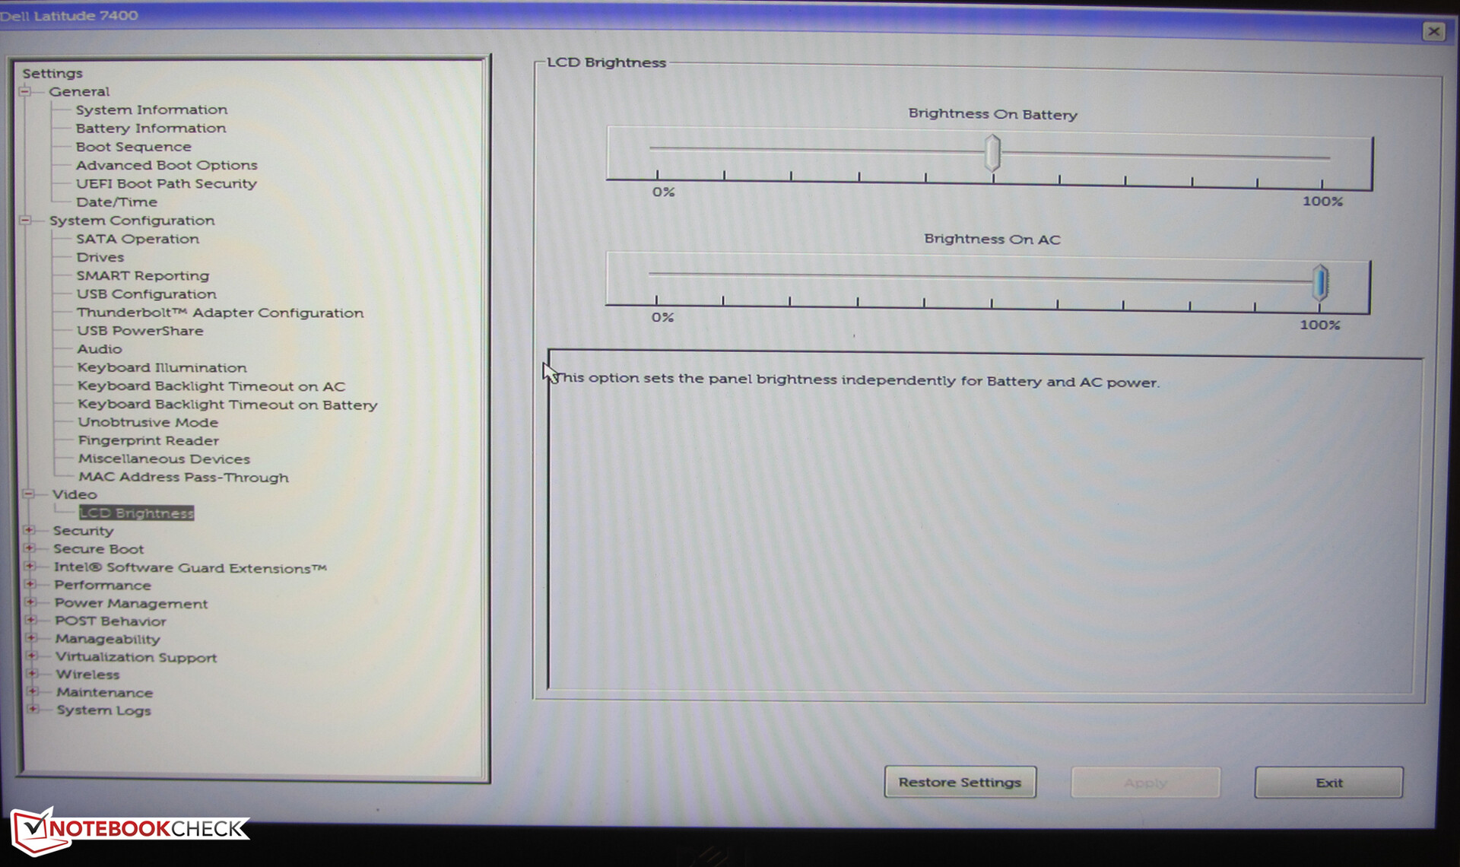The width and height of the screenshot is (1460, 867).
Task: Collapse the General tree section
Action: point(25,92)
